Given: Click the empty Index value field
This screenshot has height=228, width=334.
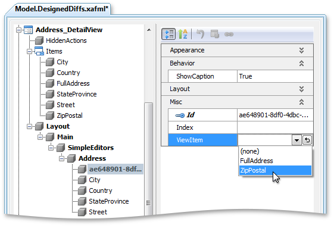Looking at the screenshot, I should point(275,127).
